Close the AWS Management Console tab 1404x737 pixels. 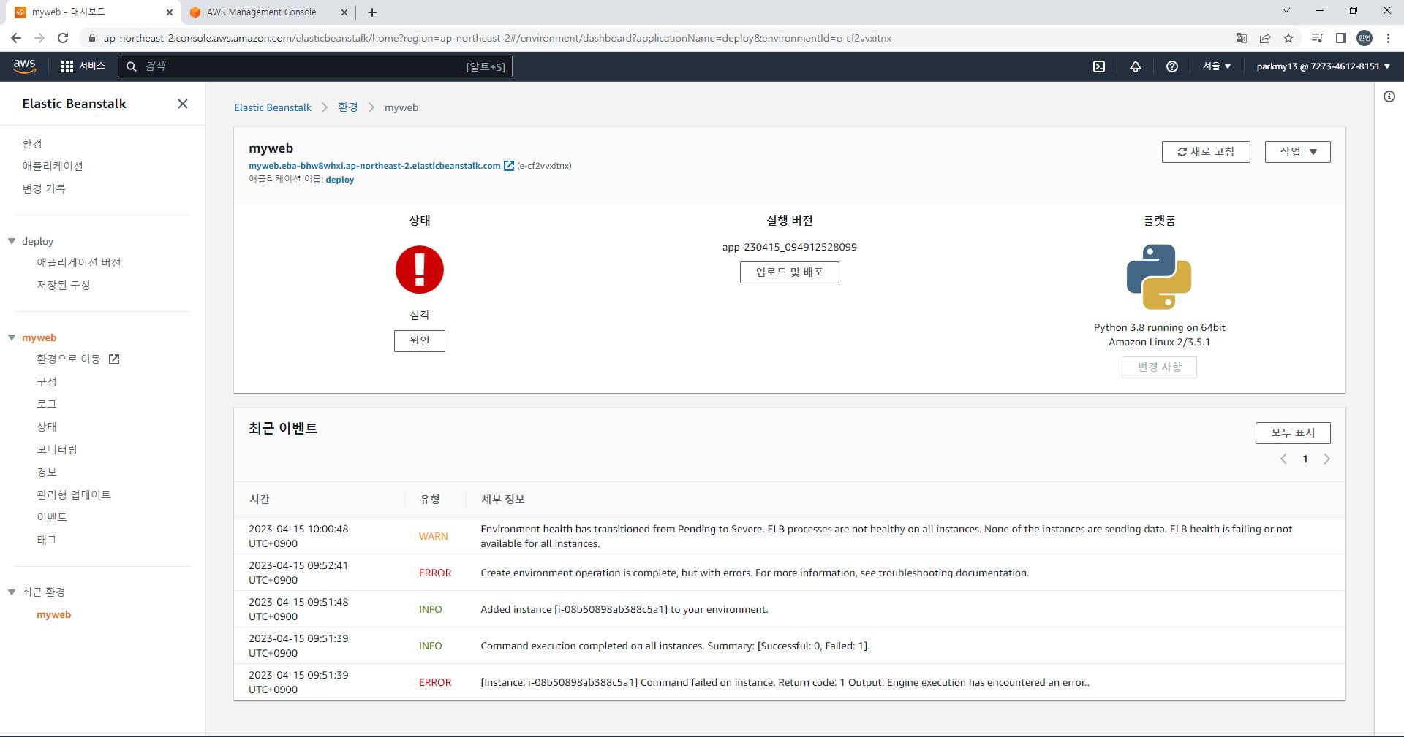pyautogui.click(x=345, y=12)
